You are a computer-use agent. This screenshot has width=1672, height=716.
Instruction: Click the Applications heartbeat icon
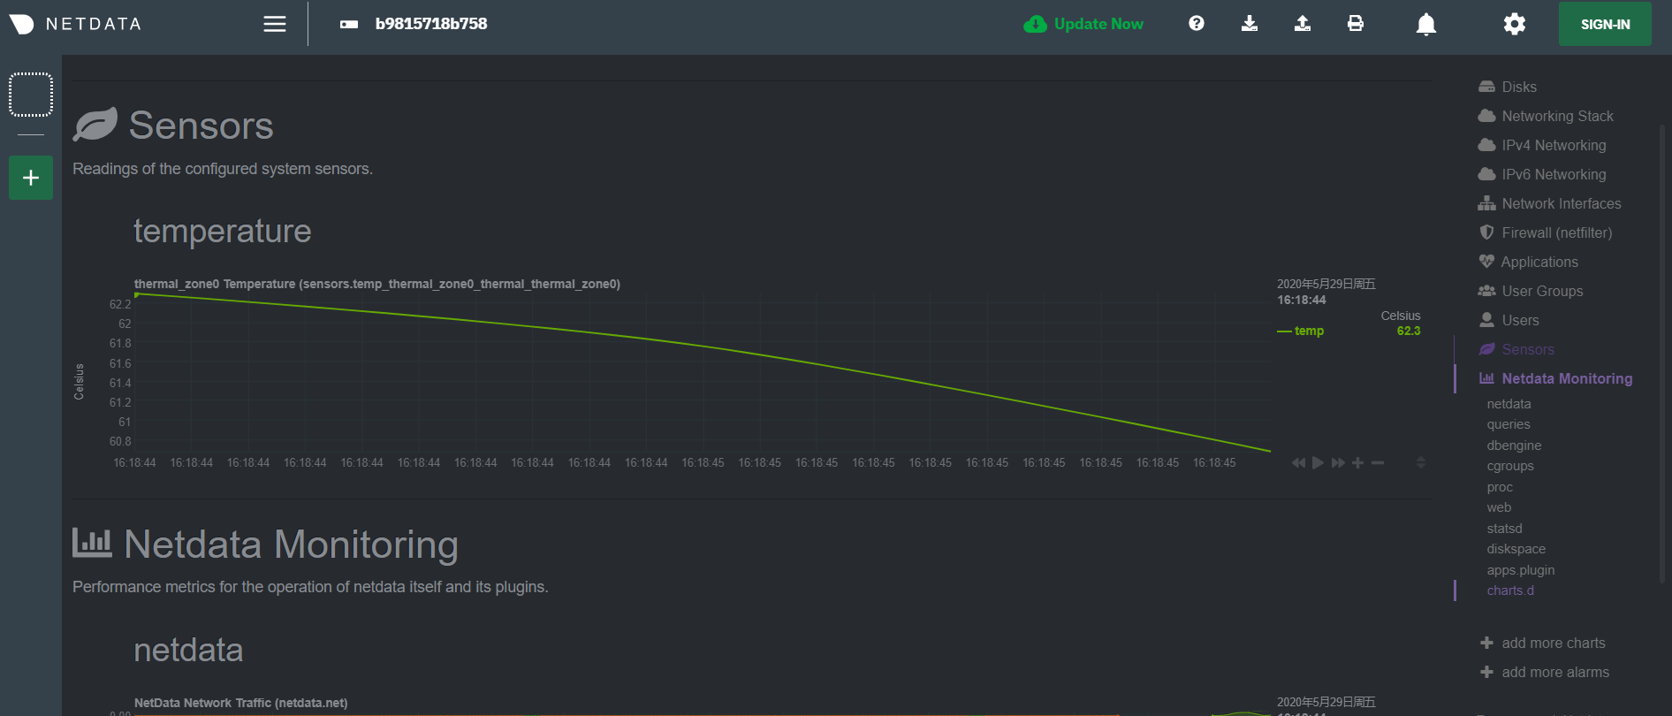click(1486, 262)
